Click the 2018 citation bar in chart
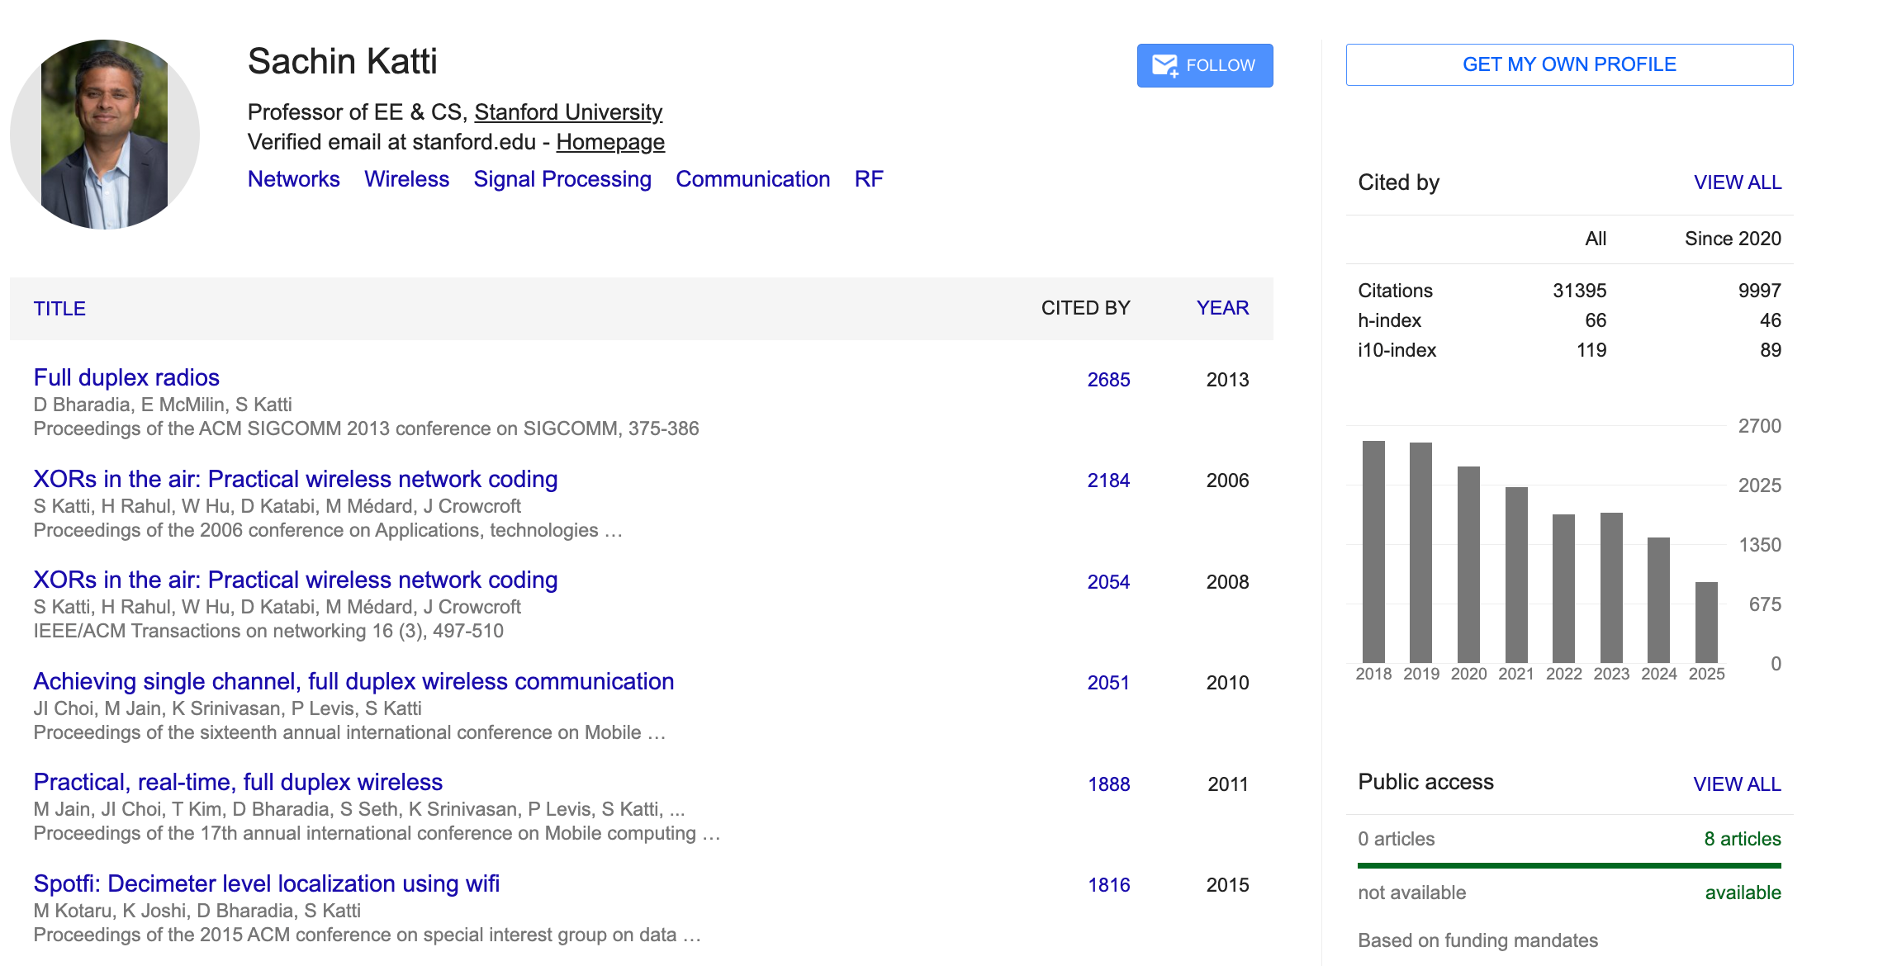Screen dimensions: 1878x966 click(1373, 552)
